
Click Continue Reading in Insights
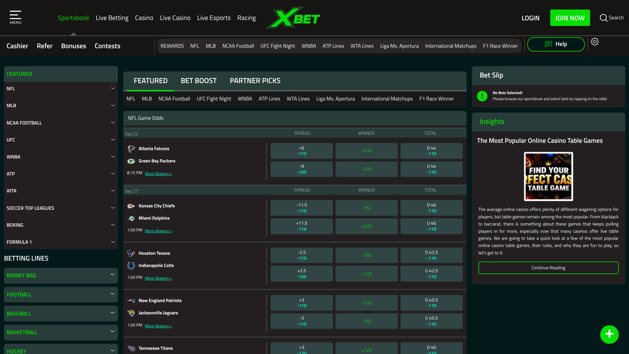[548, 268]
